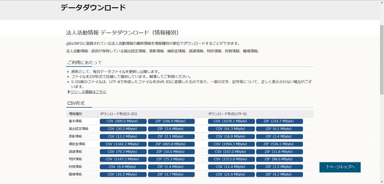Click the CSV形式 section heading
Image resolution: width=384 pixels, height=184 pixels.
(76, 103)
